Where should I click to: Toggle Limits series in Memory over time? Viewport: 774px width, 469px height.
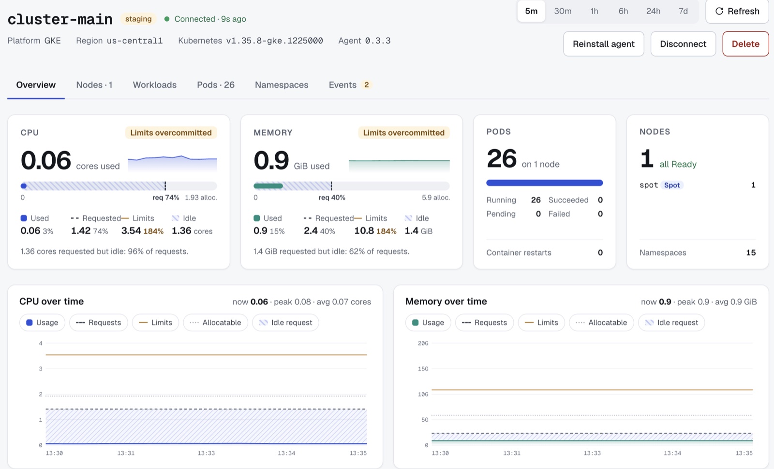[x=541, y=323]
